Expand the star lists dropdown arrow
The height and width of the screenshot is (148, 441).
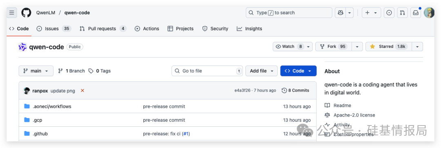417,47
